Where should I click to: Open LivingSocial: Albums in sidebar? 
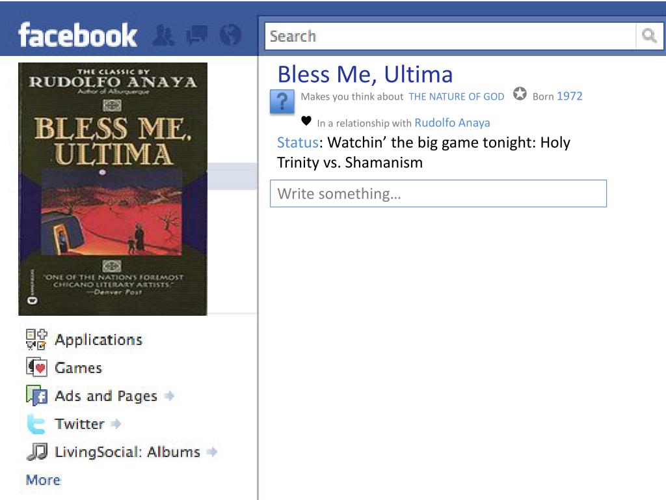point(127,452)
